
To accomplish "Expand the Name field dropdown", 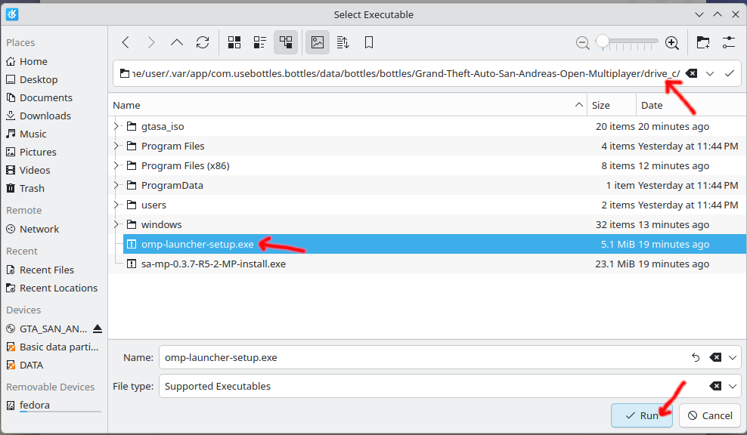I will pyautogui.click(x=732, y=357).
